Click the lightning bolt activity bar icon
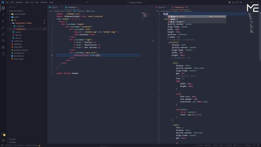 click(x=3, y=47)
